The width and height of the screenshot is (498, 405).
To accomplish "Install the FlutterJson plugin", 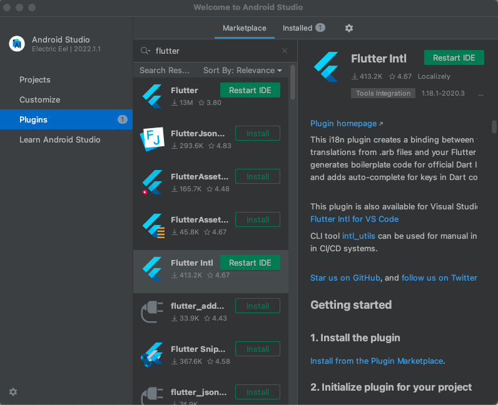I will (258, 133).
